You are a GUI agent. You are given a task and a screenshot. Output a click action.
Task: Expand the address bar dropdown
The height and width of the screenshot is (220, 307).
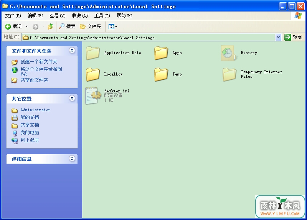tap(279, 37)
